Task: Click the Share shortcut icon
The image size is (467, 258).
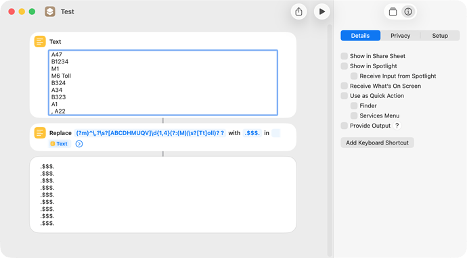Action: 298,12
